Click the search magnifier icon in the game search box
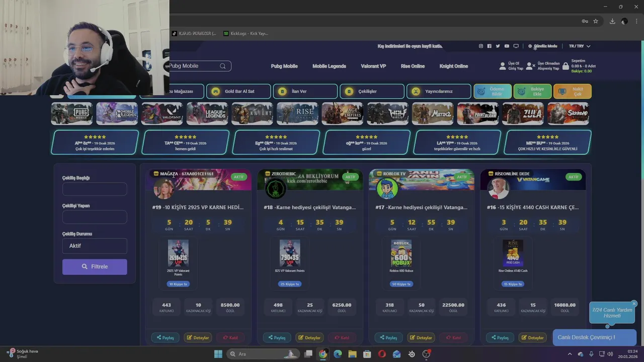 [x=222, y=66]
